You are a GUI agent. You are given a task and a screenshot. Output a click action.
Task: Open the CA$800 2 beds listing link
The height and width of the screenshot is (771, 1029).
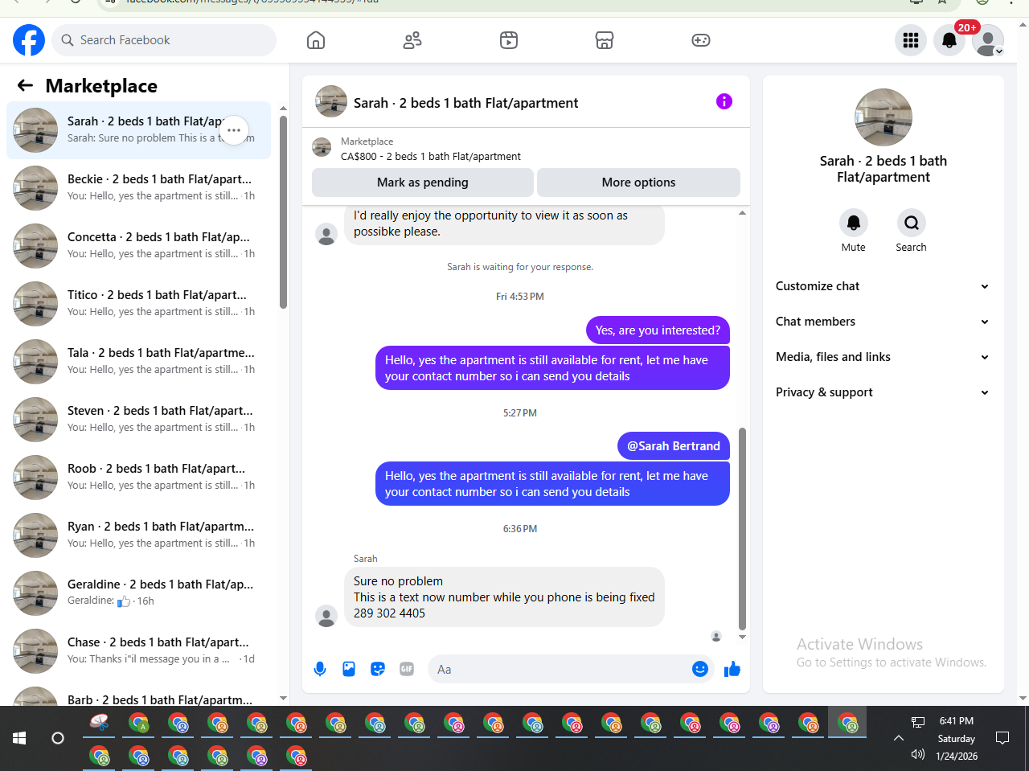click(x=430, y=157)
